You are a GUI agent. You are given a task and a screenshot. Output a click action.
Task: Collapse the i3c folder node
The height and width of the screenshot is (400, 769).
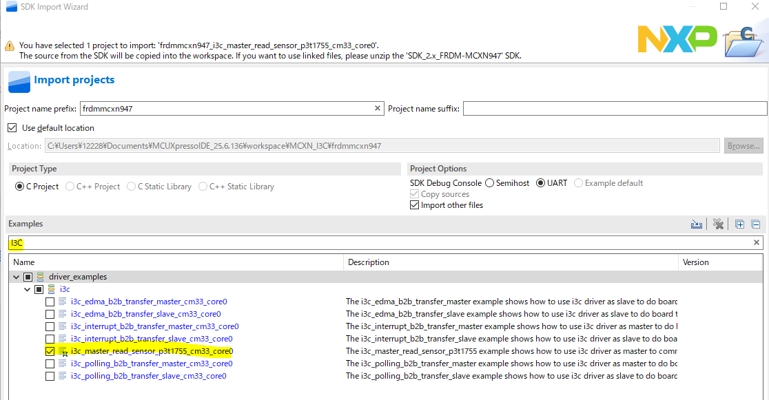(x=28, y=289)
